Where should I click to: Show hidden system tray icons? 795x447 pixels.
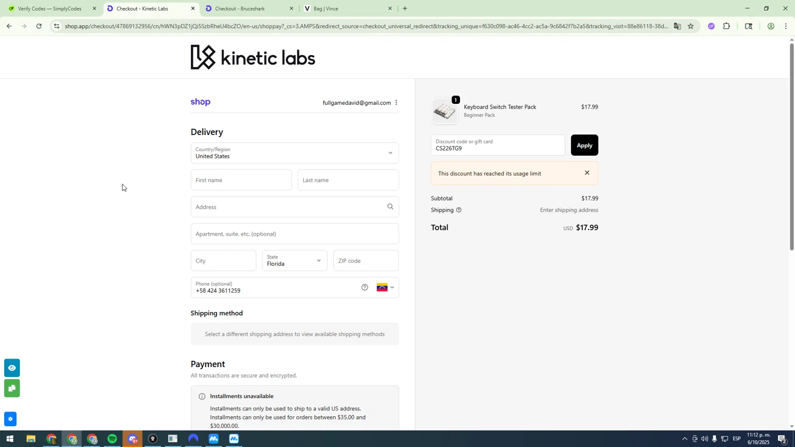[x=684, y=439]
